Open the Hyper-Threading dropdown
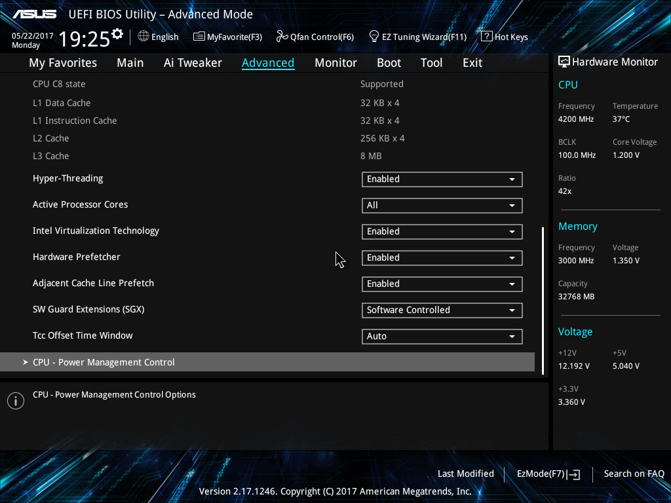Viewport: 671px width, 503px height. 442,179
